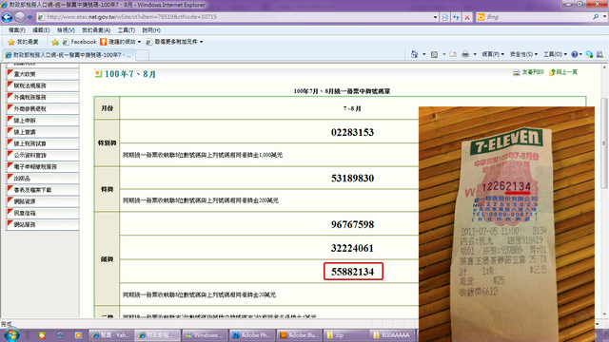Image resolution: width=609 pixels, height=342 pixels.
Task: Click the browser Forward arrow button
Action: [x=19, y=17]
